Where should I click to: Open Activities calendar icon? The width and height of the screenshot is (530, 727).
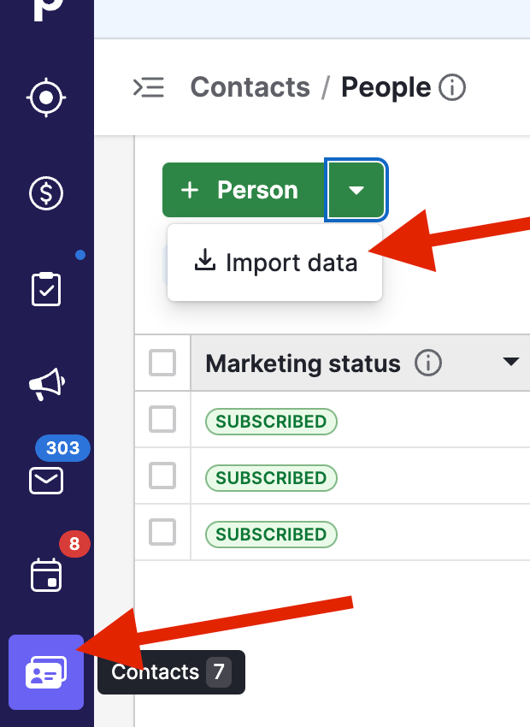[46, 576]
